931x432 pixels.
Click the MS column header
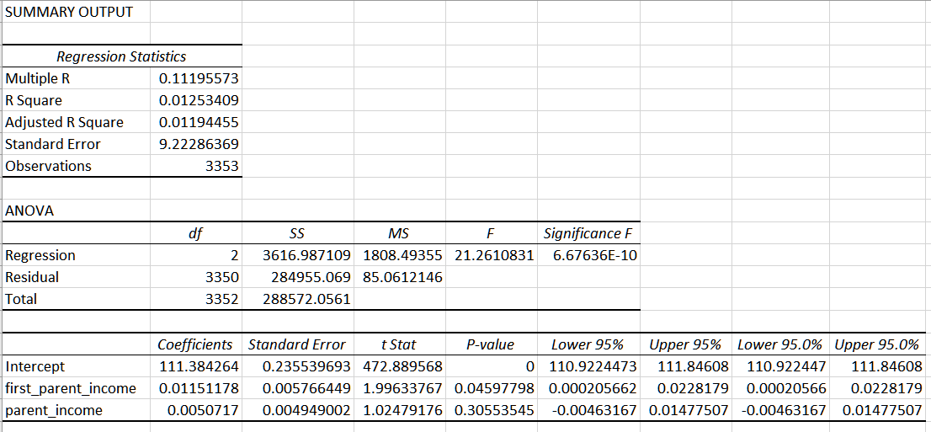(399, 233)
